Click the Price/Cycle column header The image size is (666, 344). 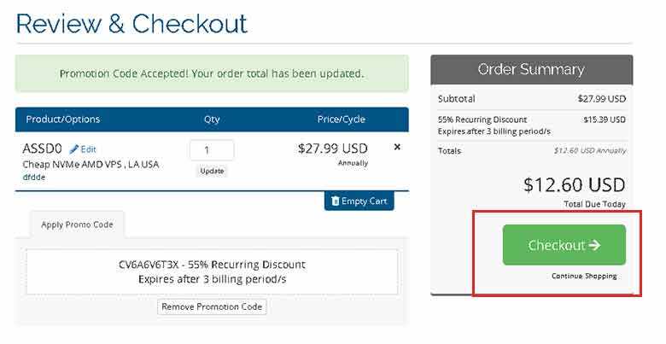coord(341,120)
